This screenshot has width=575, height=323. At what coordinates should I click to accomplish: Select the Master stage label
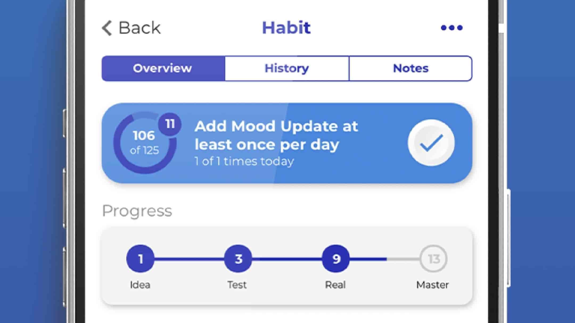[432, 285]
